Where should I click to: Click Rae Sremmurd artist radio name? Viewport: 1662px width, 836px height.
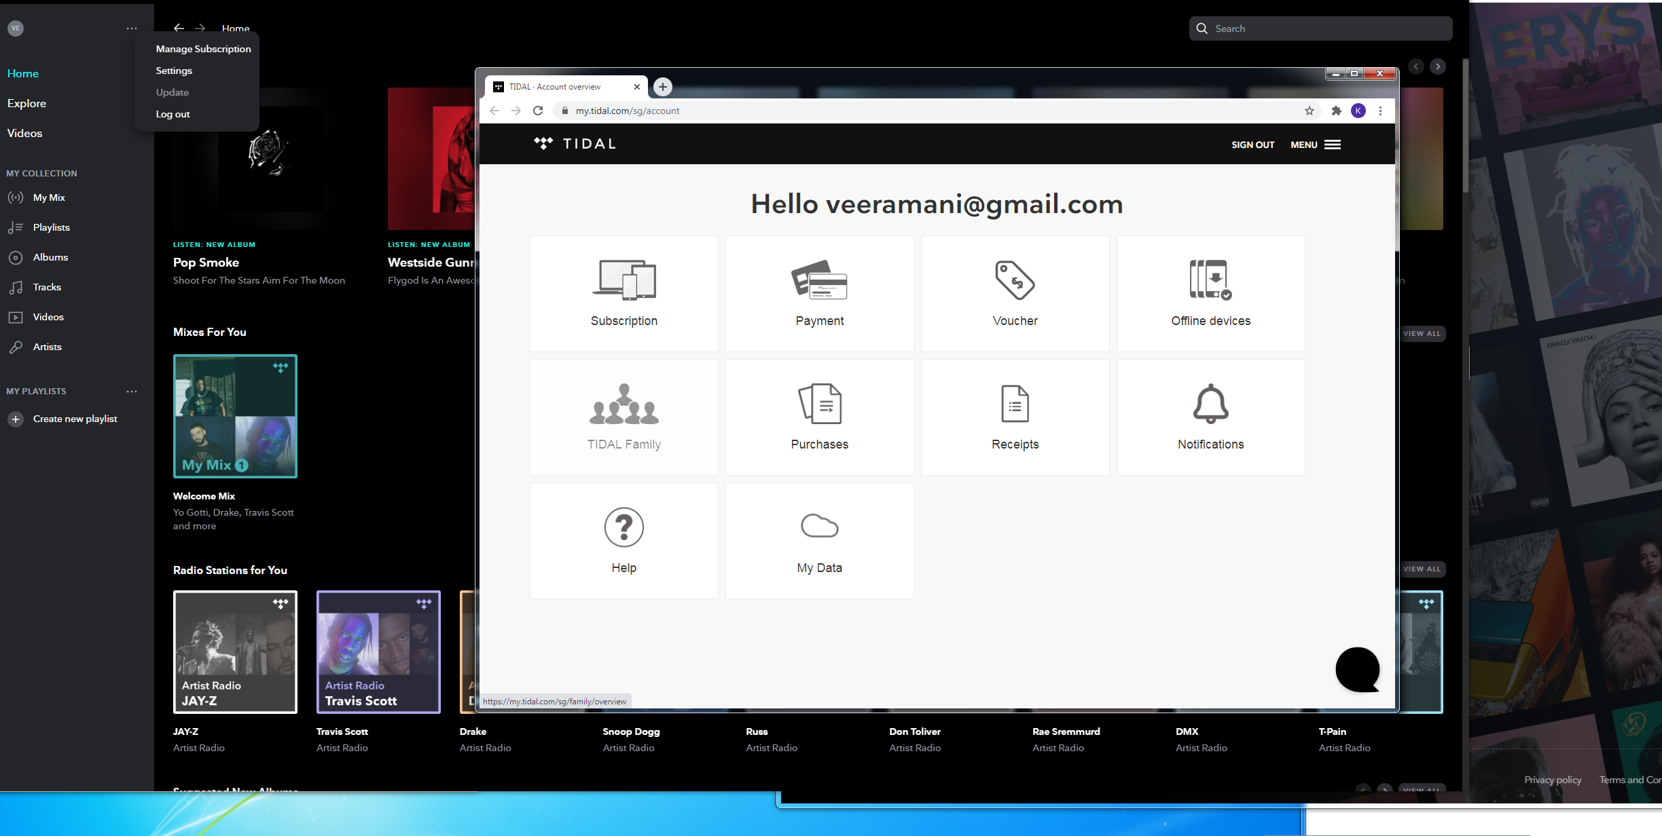pyautogui.click(x=1066, y=731)
